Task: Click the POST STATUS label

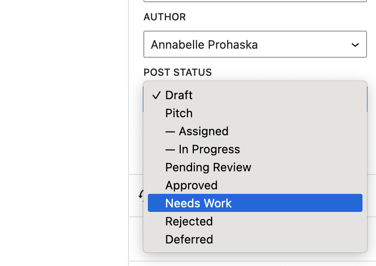Action: (x=178, y=73)
